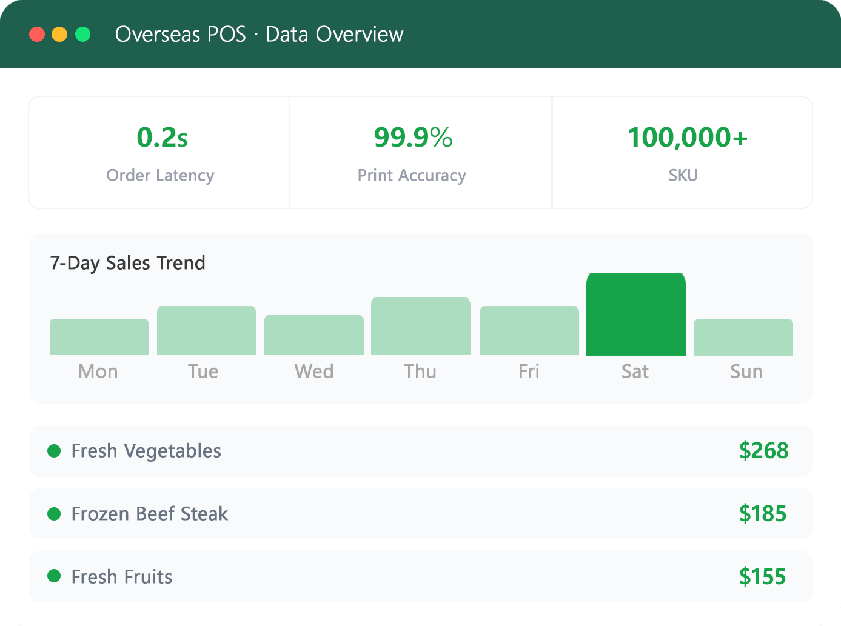The height and width of the screenshot is (626, 841).
Task: Open the Order Latency stat card
Action: click(159, 153)
